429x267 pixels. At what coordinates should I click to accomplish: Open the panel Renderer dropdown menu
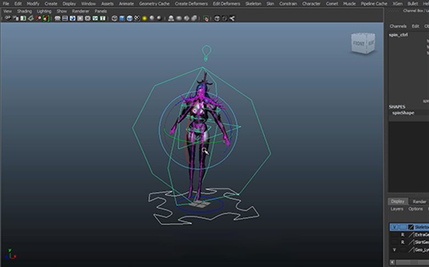pos(80,11)
